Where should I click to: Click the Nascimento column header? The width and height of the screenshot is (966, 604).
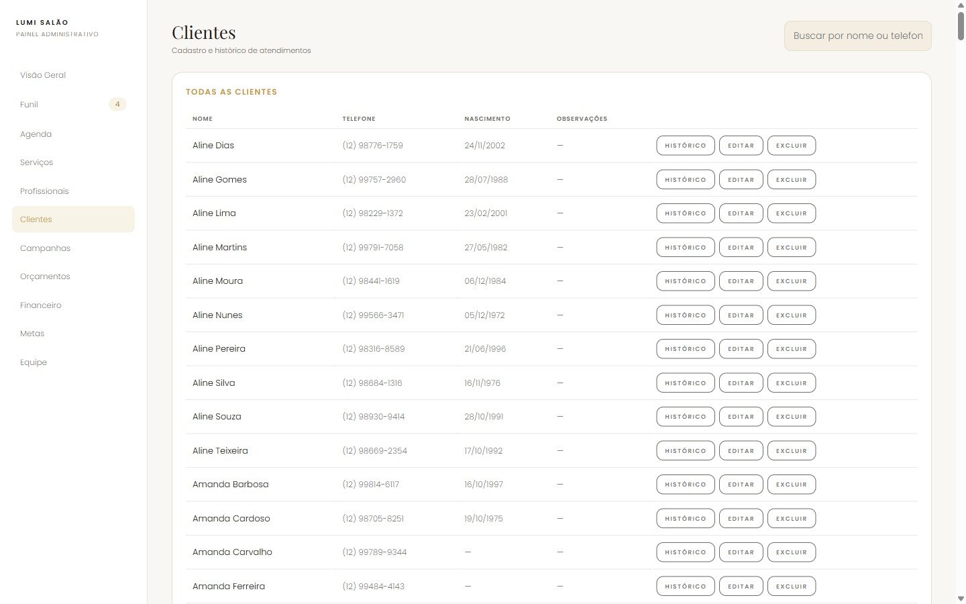487,119
